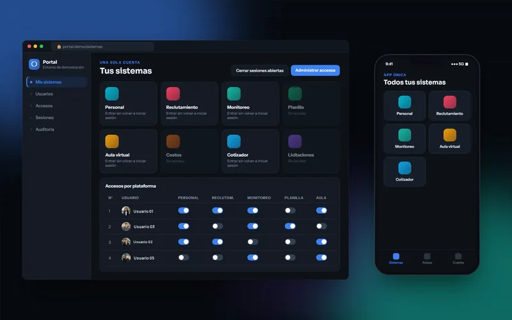This screenshot has width=512, height=320.
Task: Open Auditoría in the sidebar
Action: (x=45, y=130)
